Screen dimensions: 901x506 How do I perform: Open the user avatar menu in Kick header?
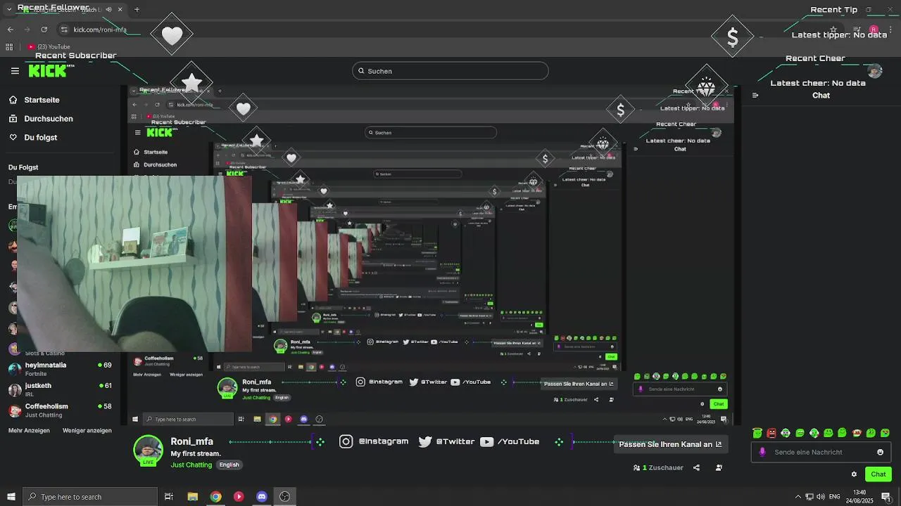[x=874, y=70]
